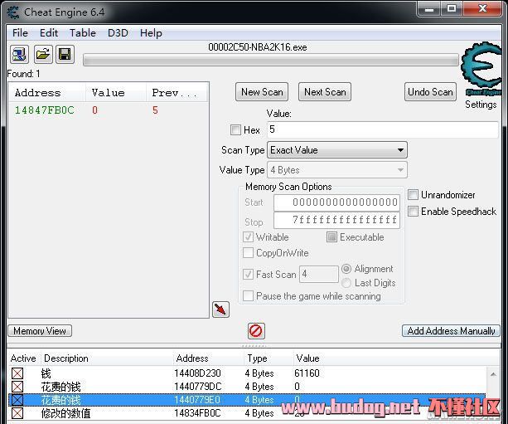Screen dimensions: 508x424
Task: Click the Address column header in results
Action: point(47,92)
